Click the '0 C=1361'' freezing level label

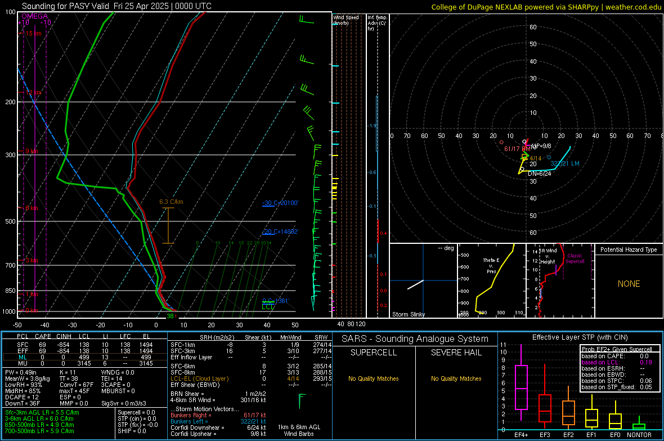[x=276, y=301]
